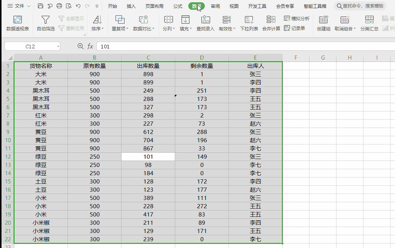This screenshot has height=248, width=395.
Task: Switch to the 页面布局 tab
Action: click(x=154, y=6)
